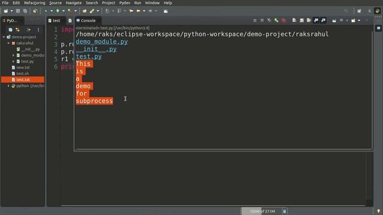
Task: Select the highlighted test.txt file
Action: click(x=23, y=79)
